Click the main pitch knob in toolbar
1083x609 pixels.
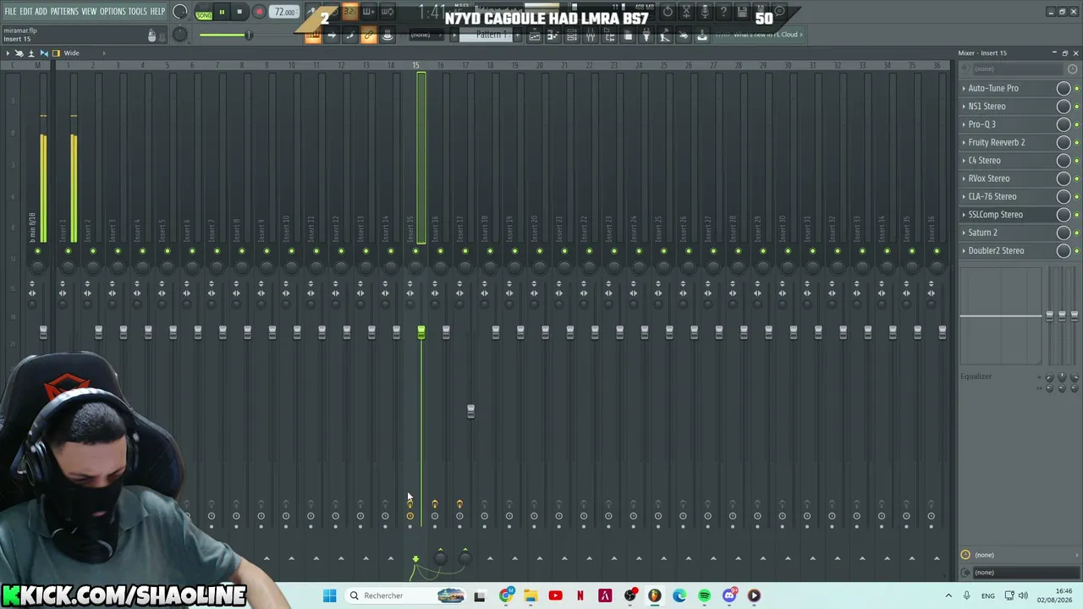pyautogui.click(x=180, y=35)
